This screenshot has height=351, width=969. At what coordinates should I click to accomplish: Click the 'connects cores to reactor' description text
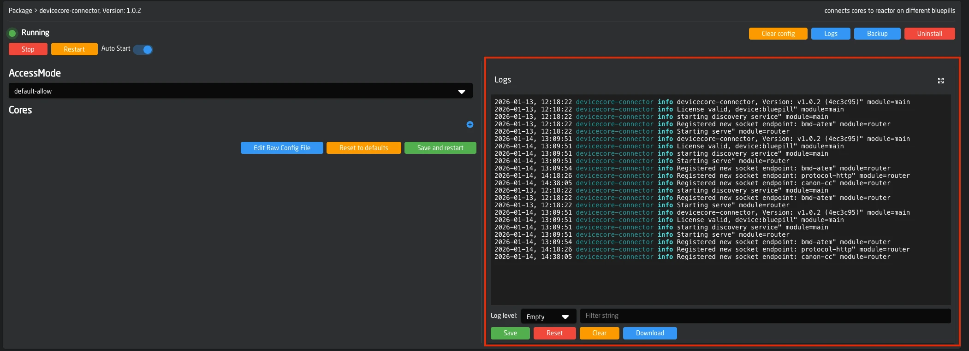point(890,11)
